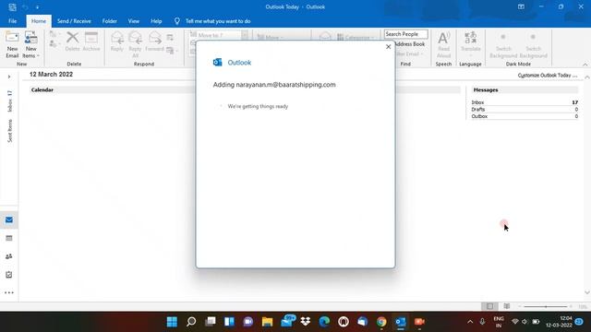This screenshot has height=332, width=591.
Task: Click the Normal view status bar button
Action: point(489,306)
